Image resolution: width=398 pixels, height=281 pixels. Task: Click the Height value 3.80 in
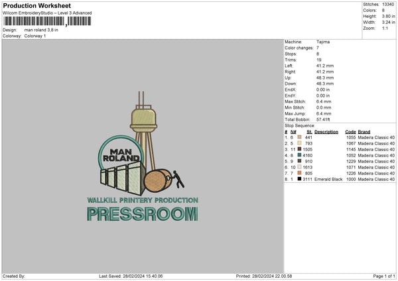pos(388,16)
